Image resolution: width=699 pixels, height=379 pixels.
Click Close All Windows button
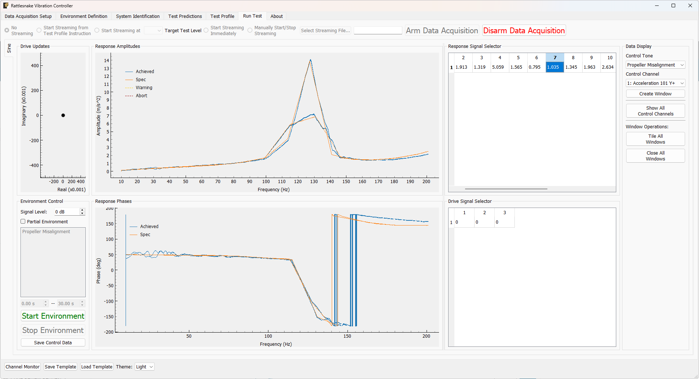click(x=655, y=156)
